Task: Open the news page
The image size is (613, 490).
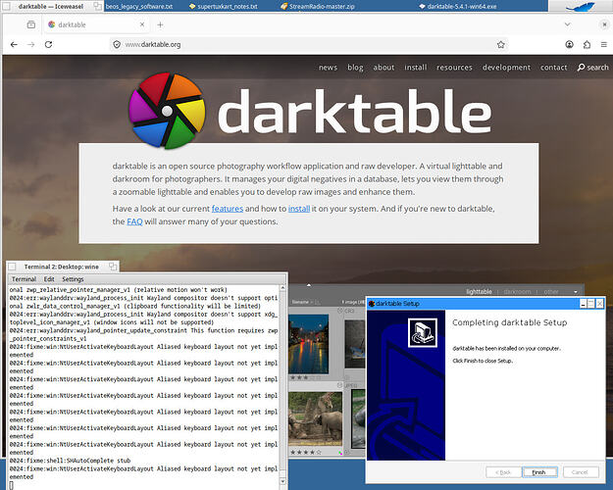Action: 328,68
